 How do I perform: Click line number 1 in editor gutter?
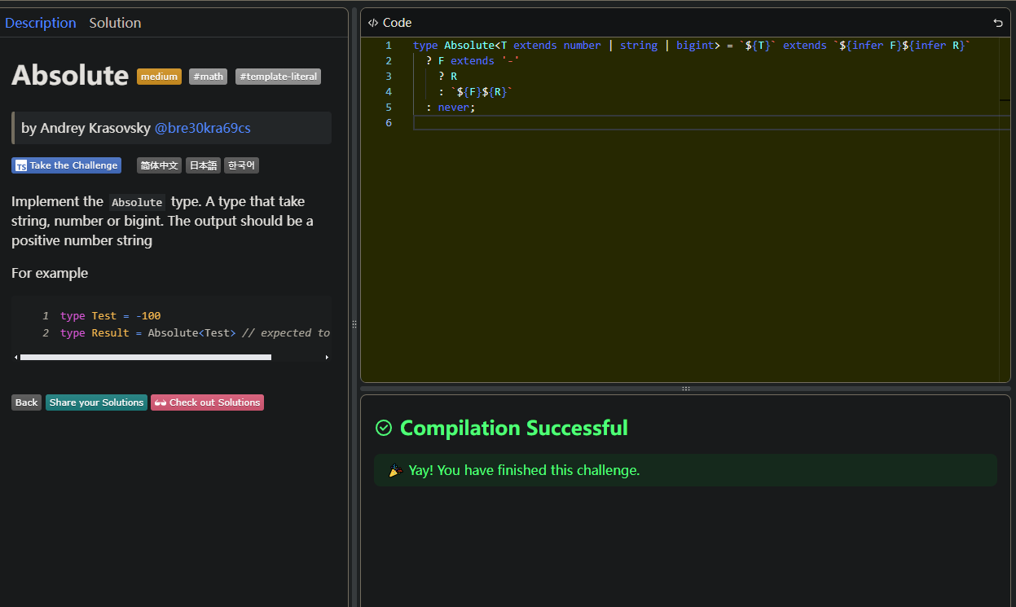point(389,46)
